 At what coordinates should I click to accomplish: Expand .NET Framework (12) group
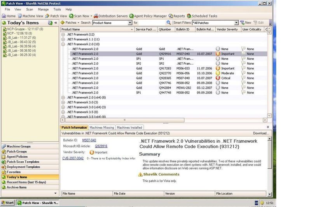(63, 34)
